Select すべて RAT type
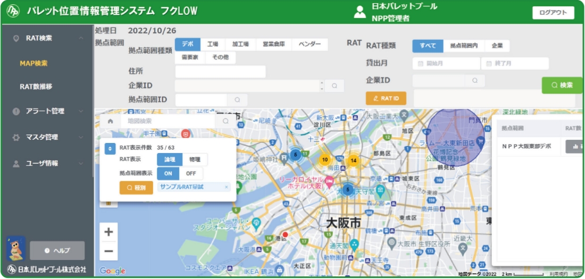585x279 pixels. 428,46
